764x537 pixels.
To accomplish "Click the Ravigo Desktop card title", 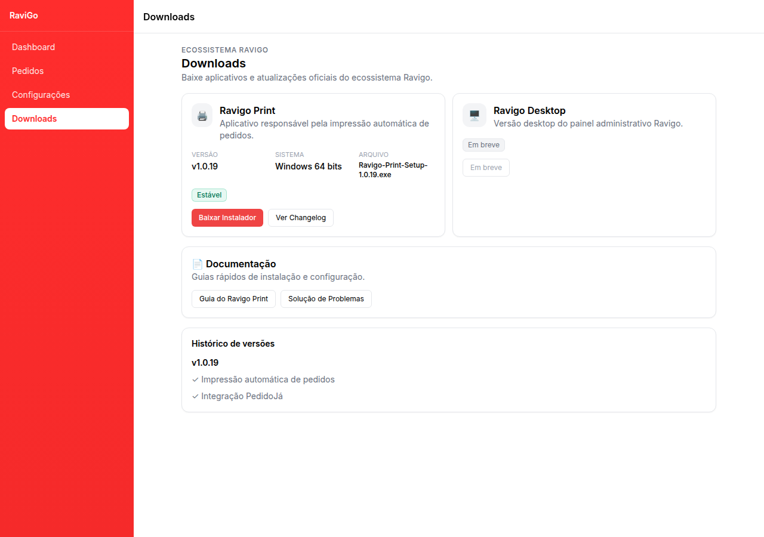I will 529,110.
